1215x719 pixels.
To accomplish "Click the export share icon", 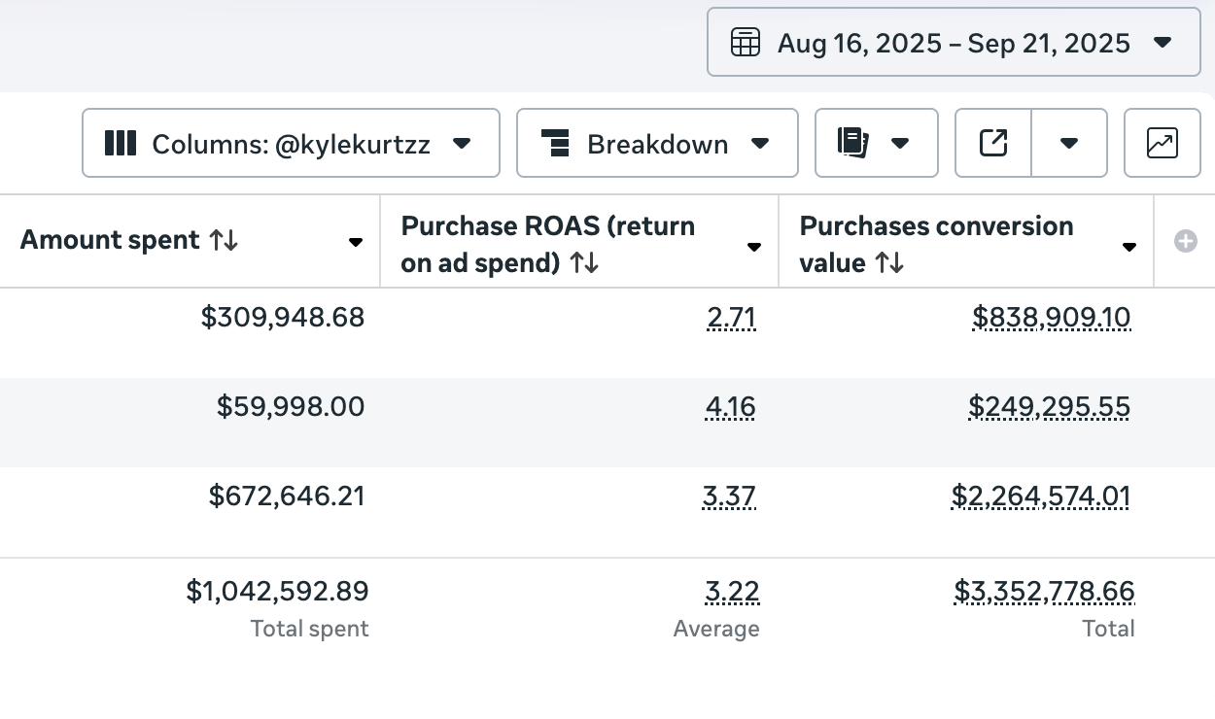I will (x=992, y=142).
